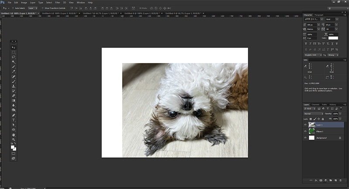
Task: Select the Clone Stamp tool
Action: click(14, 86)
